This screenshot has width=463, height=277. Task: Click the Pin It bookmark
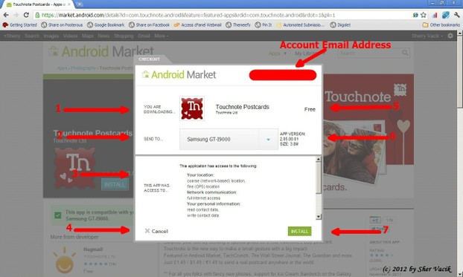(x=264, y=25)
